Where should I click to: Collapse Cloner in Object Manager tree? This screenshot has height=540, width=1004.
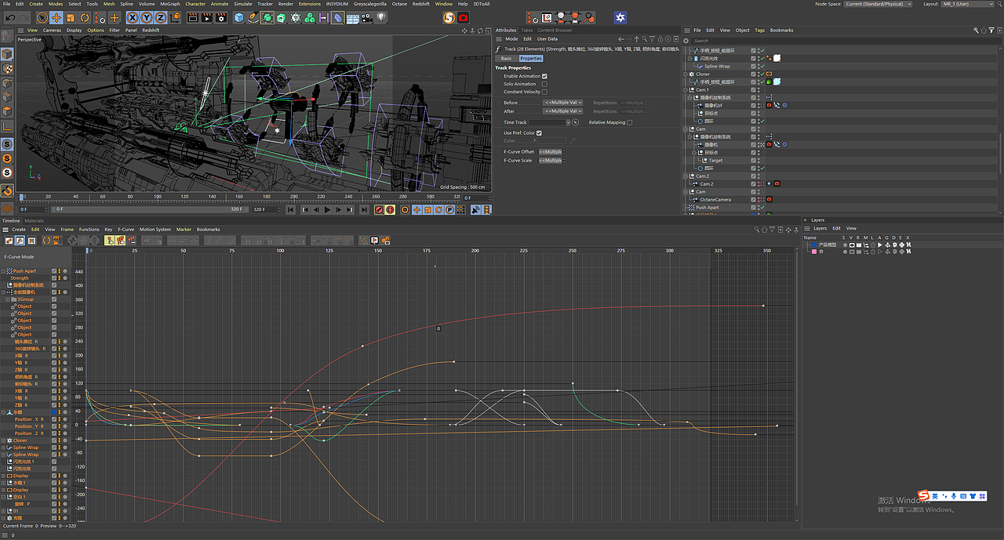coord(687,74)
